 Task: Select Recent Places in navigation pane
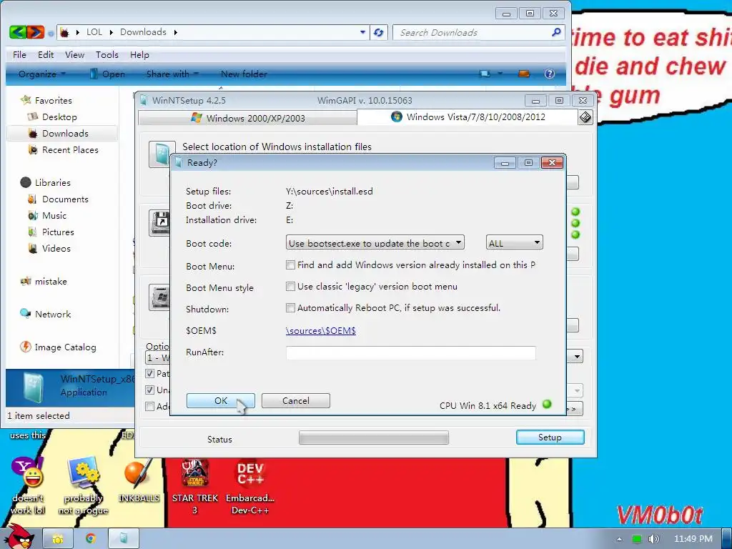point(69,150)
